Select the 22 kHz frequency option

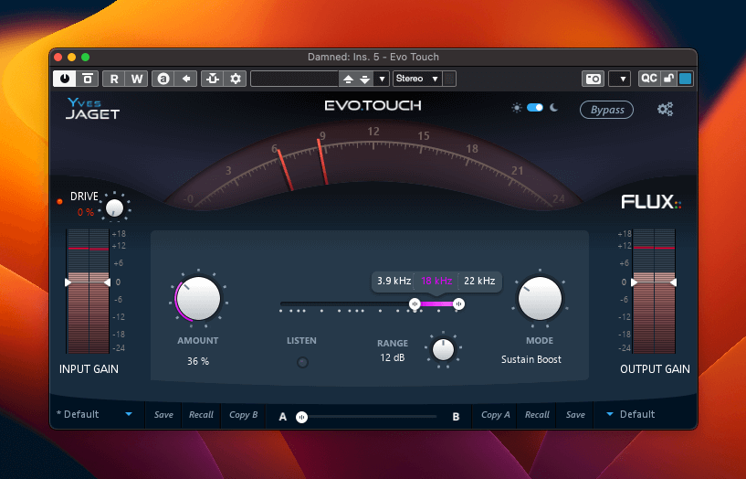[x=479, y=281]
